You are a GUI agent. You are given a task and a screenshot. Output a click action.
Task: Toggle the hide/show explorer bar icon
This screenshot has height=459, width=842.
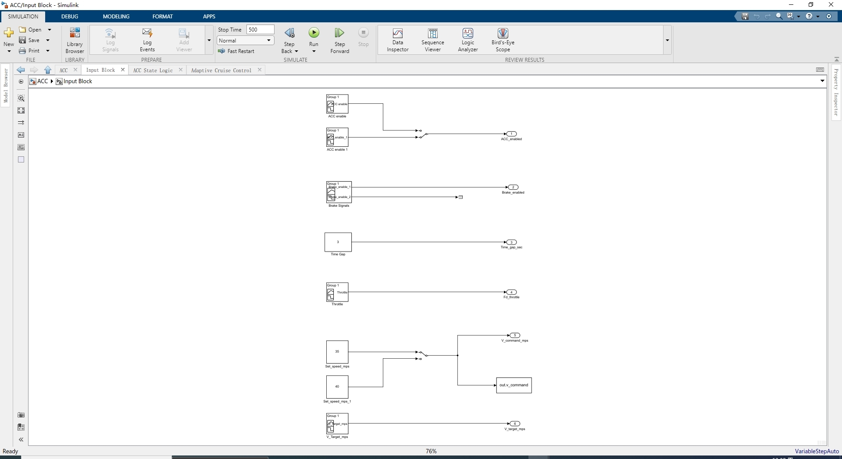click(x=21, y=82)
